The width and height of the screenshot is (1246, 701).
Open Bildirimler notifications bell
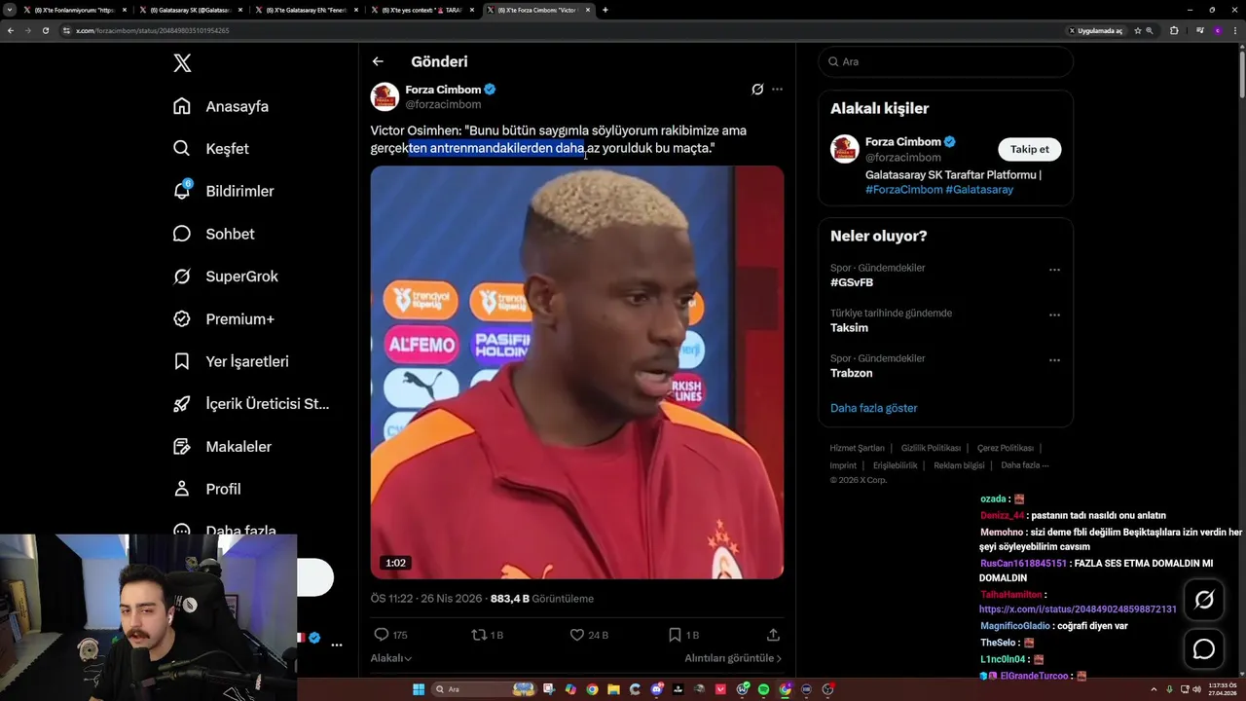click(223, 191)
